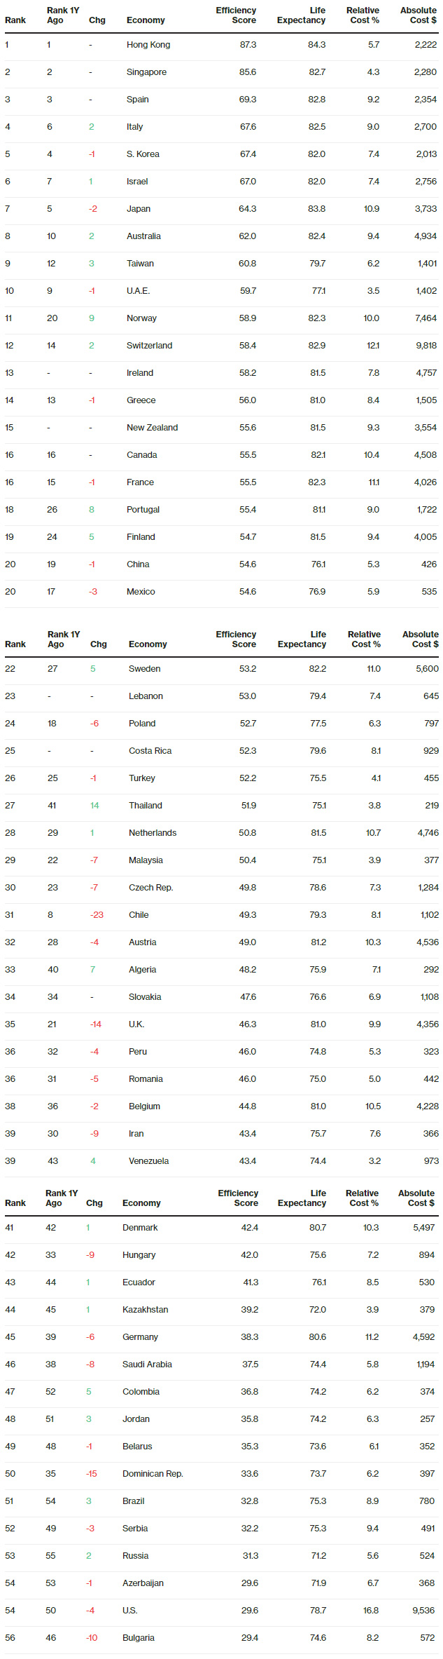Click the Saudi Arabia economy name
This screenshot has width=443, height=1659.
coord(147,1365)
